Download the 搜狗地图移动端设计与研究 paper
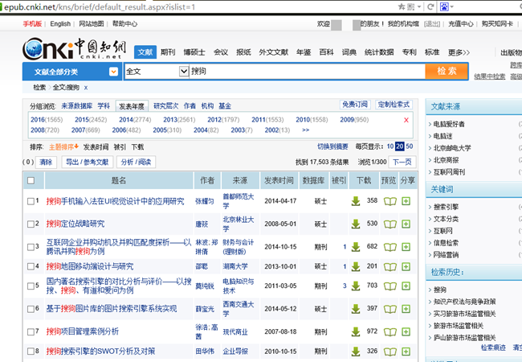The height and width of the screenshot is (362, 522). pos(356,266)
